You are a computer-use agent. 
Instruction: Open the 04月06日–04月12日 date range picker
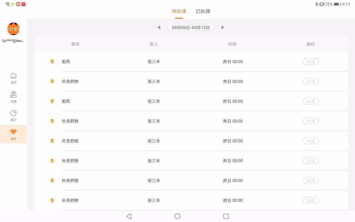pyautogui.click(x=191, y=27)
